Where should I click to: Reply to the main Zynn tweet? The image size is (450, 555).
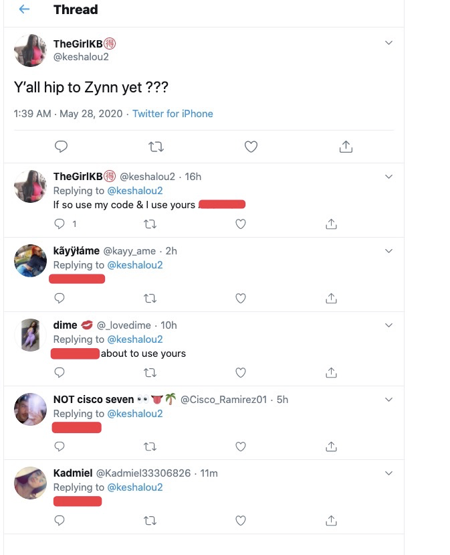pyautogui.click(x=61, y=147)
